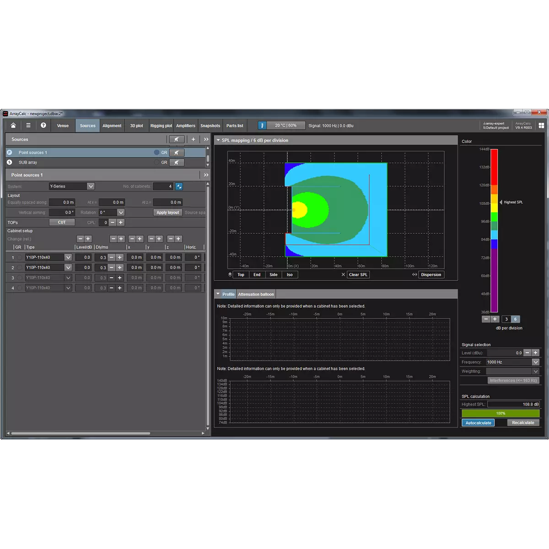This screenshot has width=549, height=549.
Task: Open the System Y-Series dropdown
Action: click(91, 186)
